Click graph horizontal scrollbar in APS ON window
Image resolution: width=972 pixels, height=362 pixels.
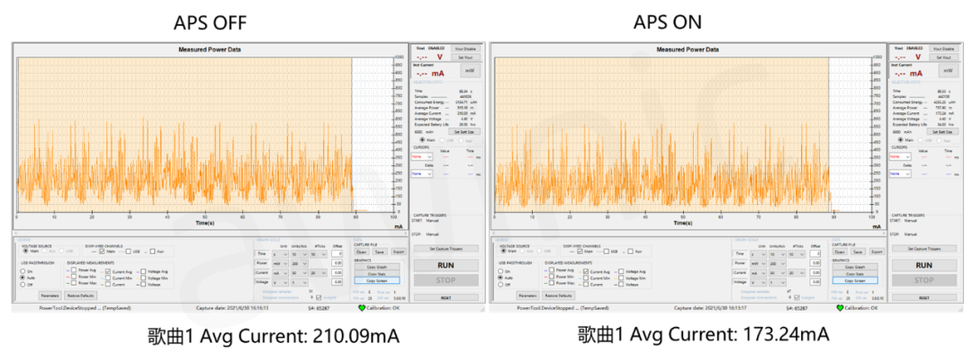[x=688, y=234]
